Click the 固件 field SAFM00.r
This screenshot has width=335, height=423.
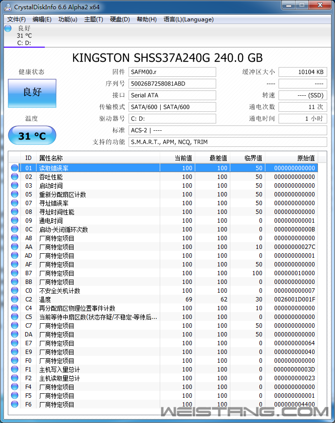click(x=172, y=72)
